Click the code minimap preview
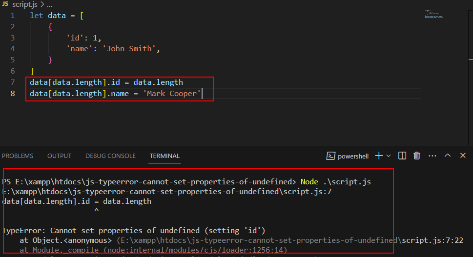The image size is (473, 257). [x=434, y=14]
